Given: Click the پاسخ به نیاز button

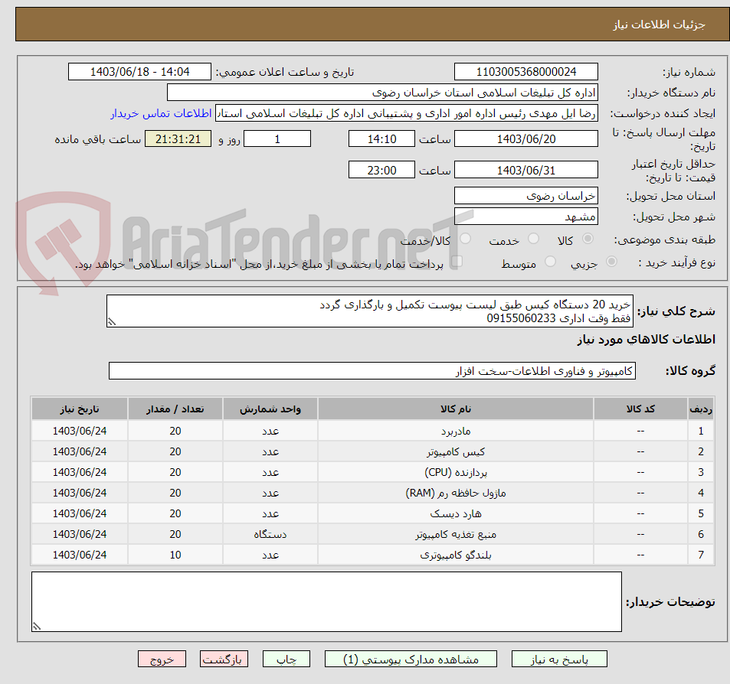Looking at the screenshot, I should coord(559,660).
